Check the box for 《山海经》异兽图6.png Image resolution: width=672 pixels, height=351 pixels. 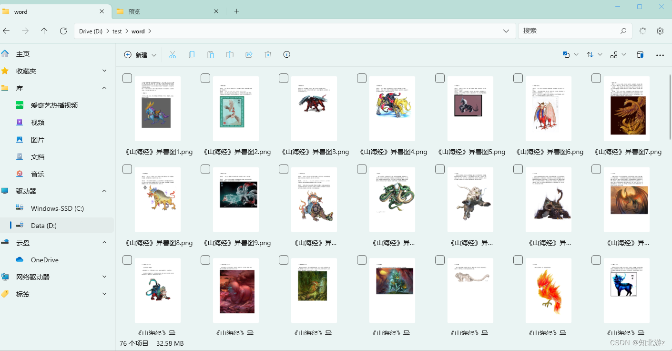(518, 78)
